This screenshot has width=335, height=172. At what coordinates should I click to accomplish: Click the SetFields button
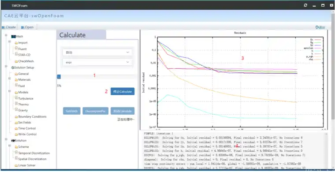(x=71, y=111)
